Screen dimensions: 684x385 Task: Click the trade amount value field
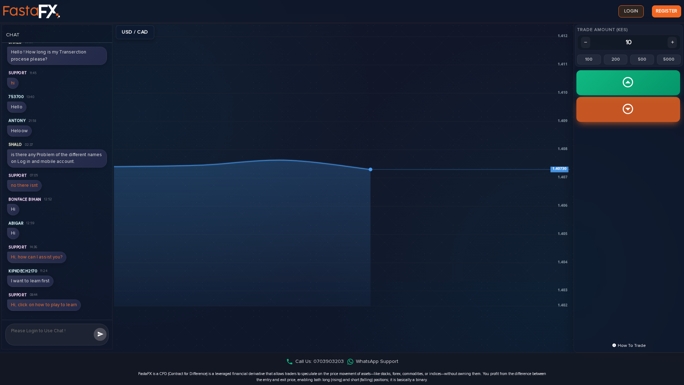(x=628, y=42)
